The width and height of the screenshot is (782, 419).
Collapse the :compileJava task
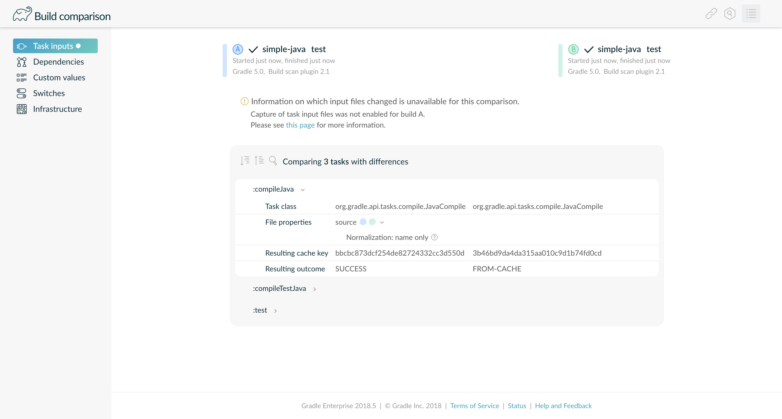pos(303,190)
